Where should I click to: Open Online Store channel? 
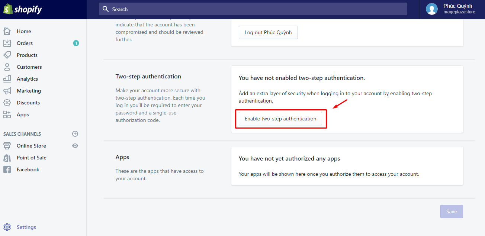pos(31,146)
